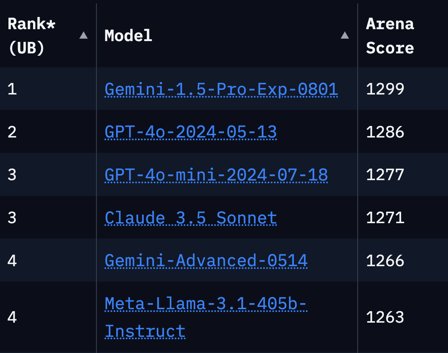Select the 1286 score value
Viewport: 448px width, 353px height.
[385, 132]
